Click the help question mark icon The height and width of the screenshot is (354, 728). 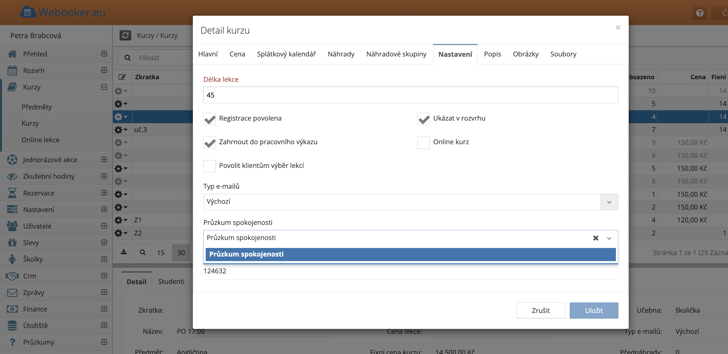699,13
